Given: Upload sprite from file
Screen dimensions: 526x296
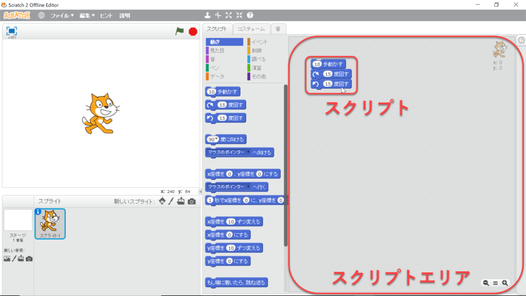Looking at the screenshot, I should [x=181, y=201].
